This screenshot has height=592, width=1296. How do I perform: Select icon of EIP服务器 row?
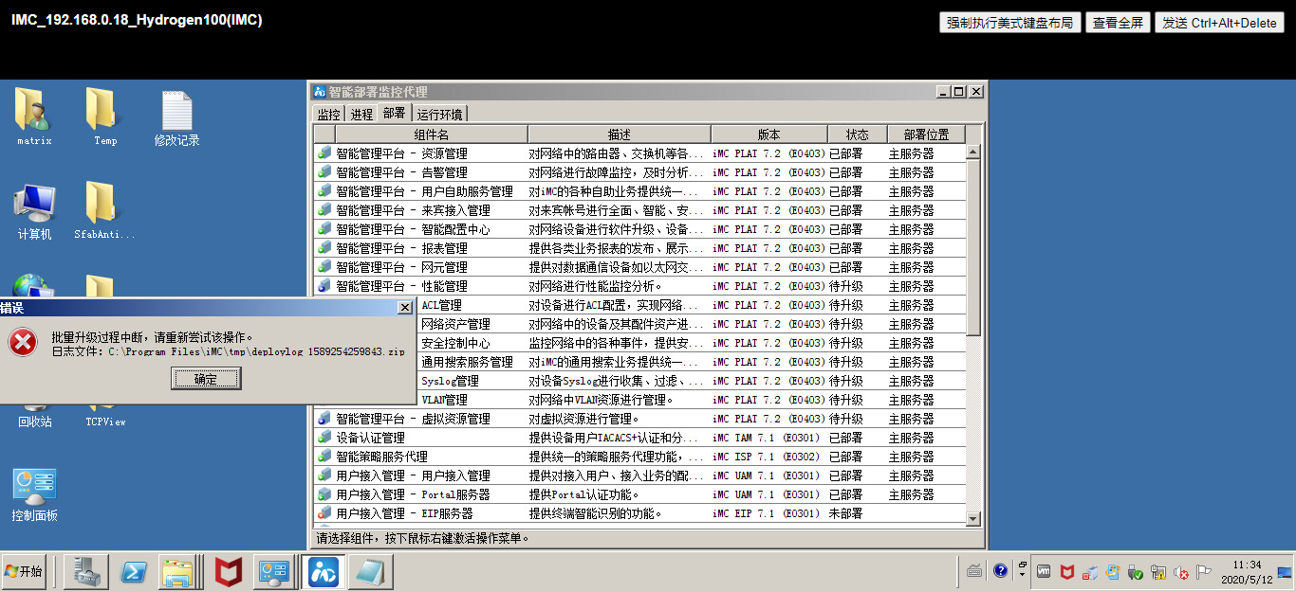click(x=324, y=513)
